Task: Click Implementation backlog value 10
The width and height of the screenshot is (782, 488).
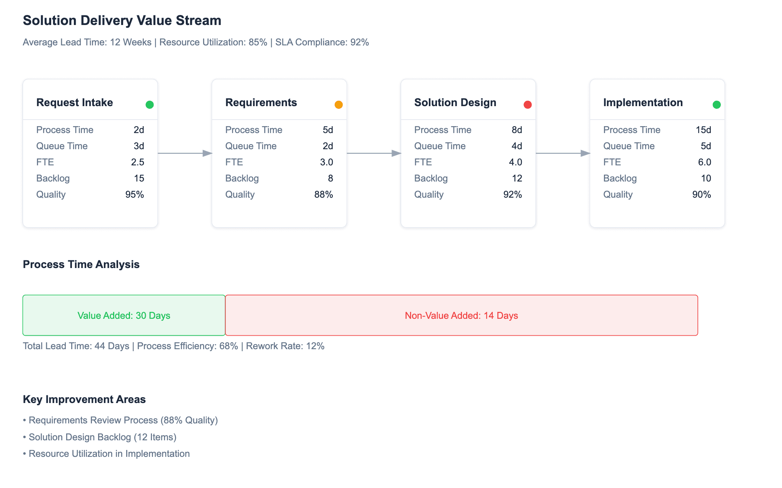Action: [x=706, y=178]
